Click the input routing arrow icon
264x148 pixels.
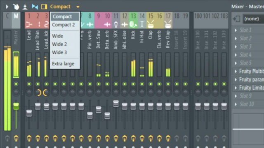[236, 19]
